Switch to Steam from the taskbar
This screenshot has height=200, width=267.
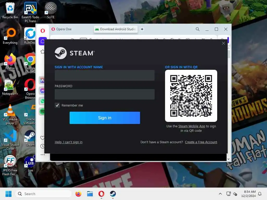click(x=113, y=194)
